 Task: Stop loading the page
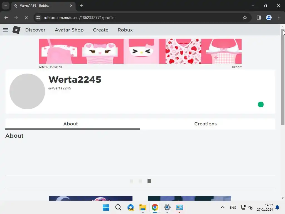(x=26, y=18)
